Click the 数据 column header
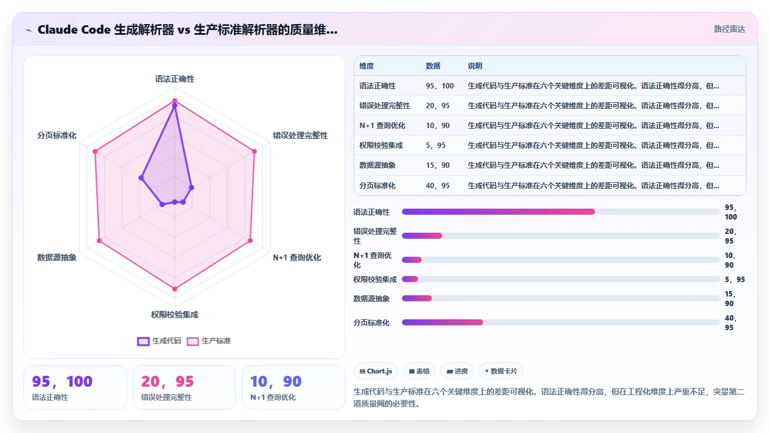 [x=433, y=66]
